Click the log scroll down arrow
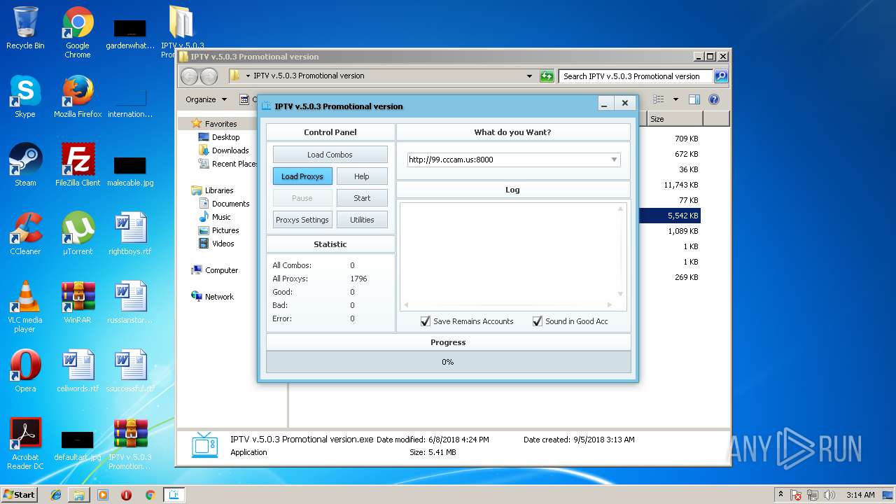The width and height of the screenshot is (896, 504). [620, 294]
